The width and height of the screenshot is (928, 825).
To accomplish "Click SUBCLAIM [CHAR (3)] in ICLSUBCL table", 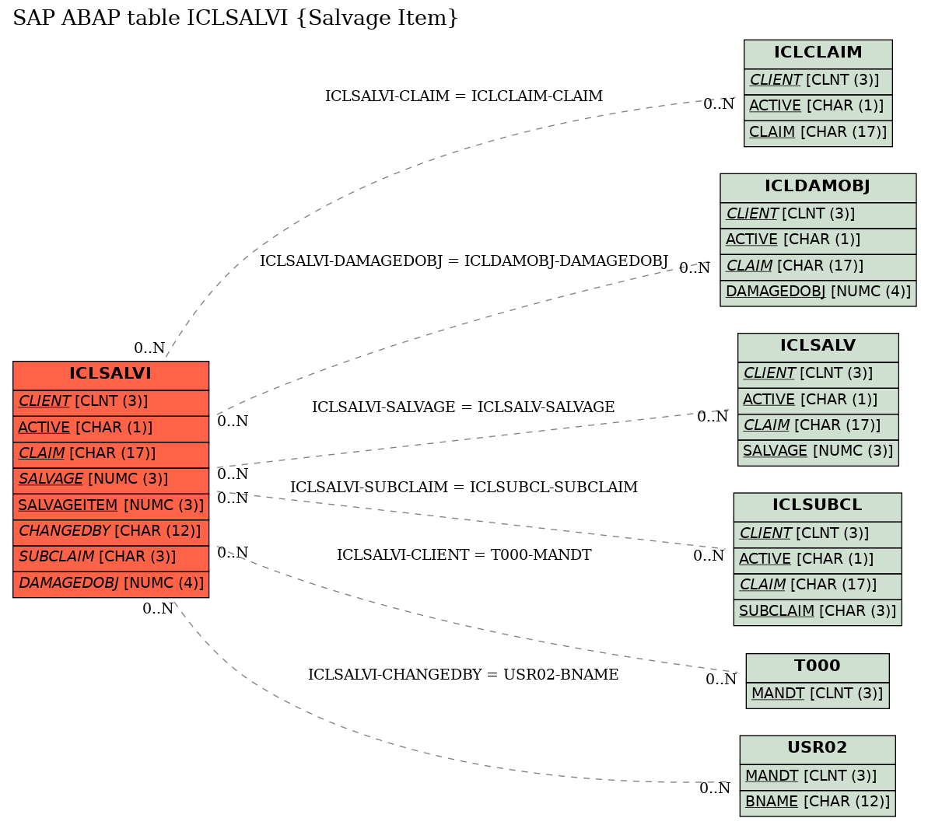I will point(818,612).
